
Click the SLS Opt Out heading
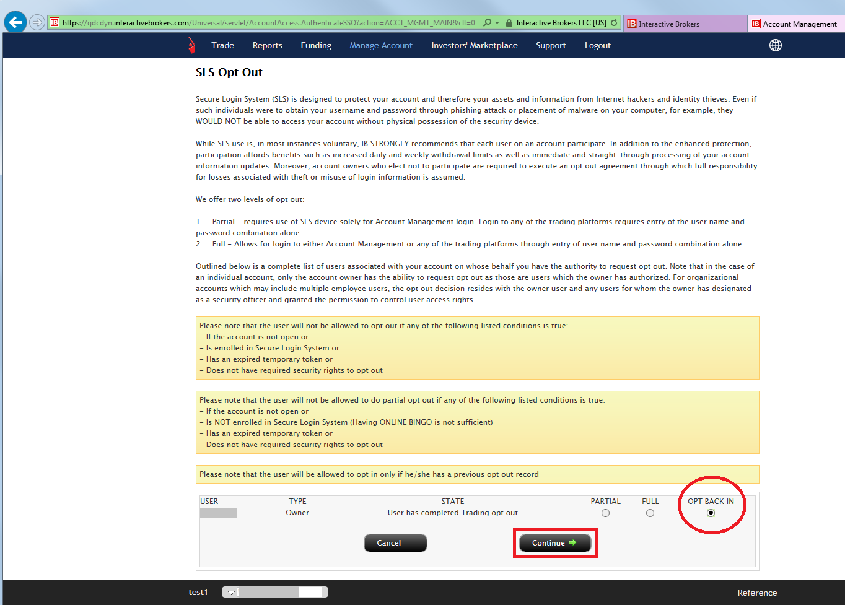(229, 72)
